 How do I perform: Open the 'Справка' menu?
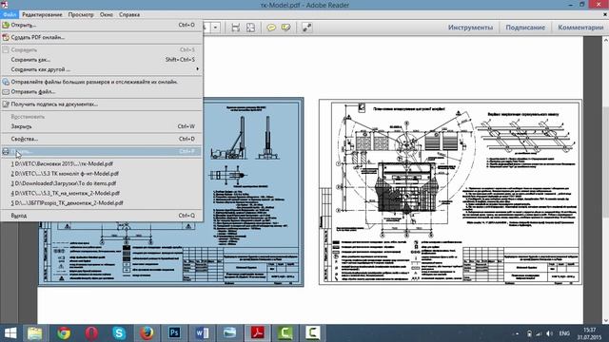click(129, 14)
